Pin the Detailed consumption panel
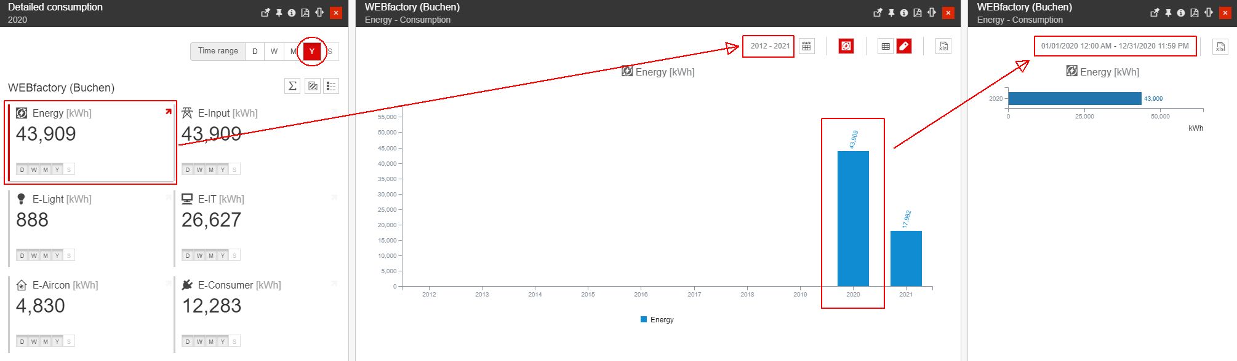Screen dimensions: 1237x361 pos(279,13)
